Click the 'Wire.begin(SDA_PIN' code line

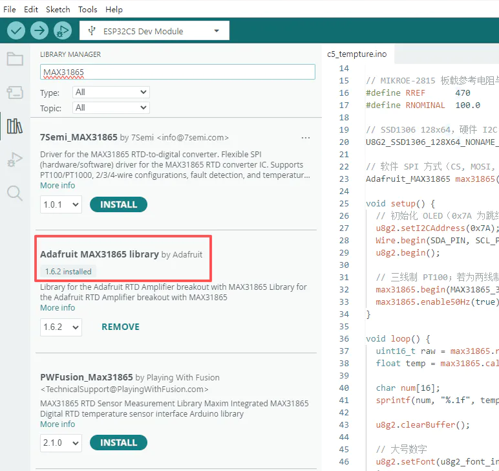pos(437,241)
